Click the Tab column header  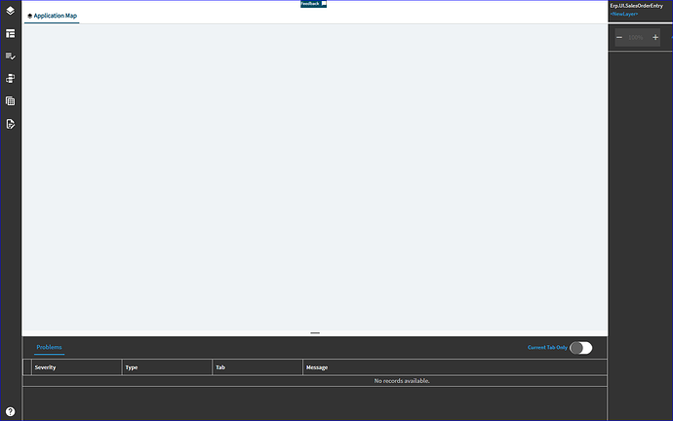click(257, 367)
